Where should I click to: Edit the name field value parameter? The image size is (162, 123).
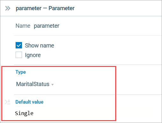point(46,26)
